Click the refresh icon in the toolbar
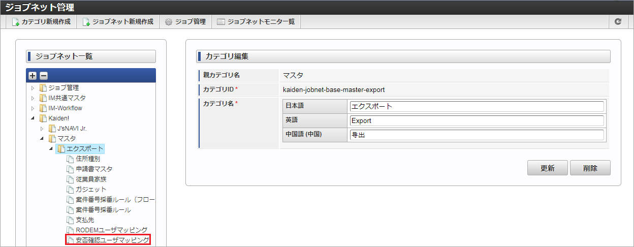 618,22
